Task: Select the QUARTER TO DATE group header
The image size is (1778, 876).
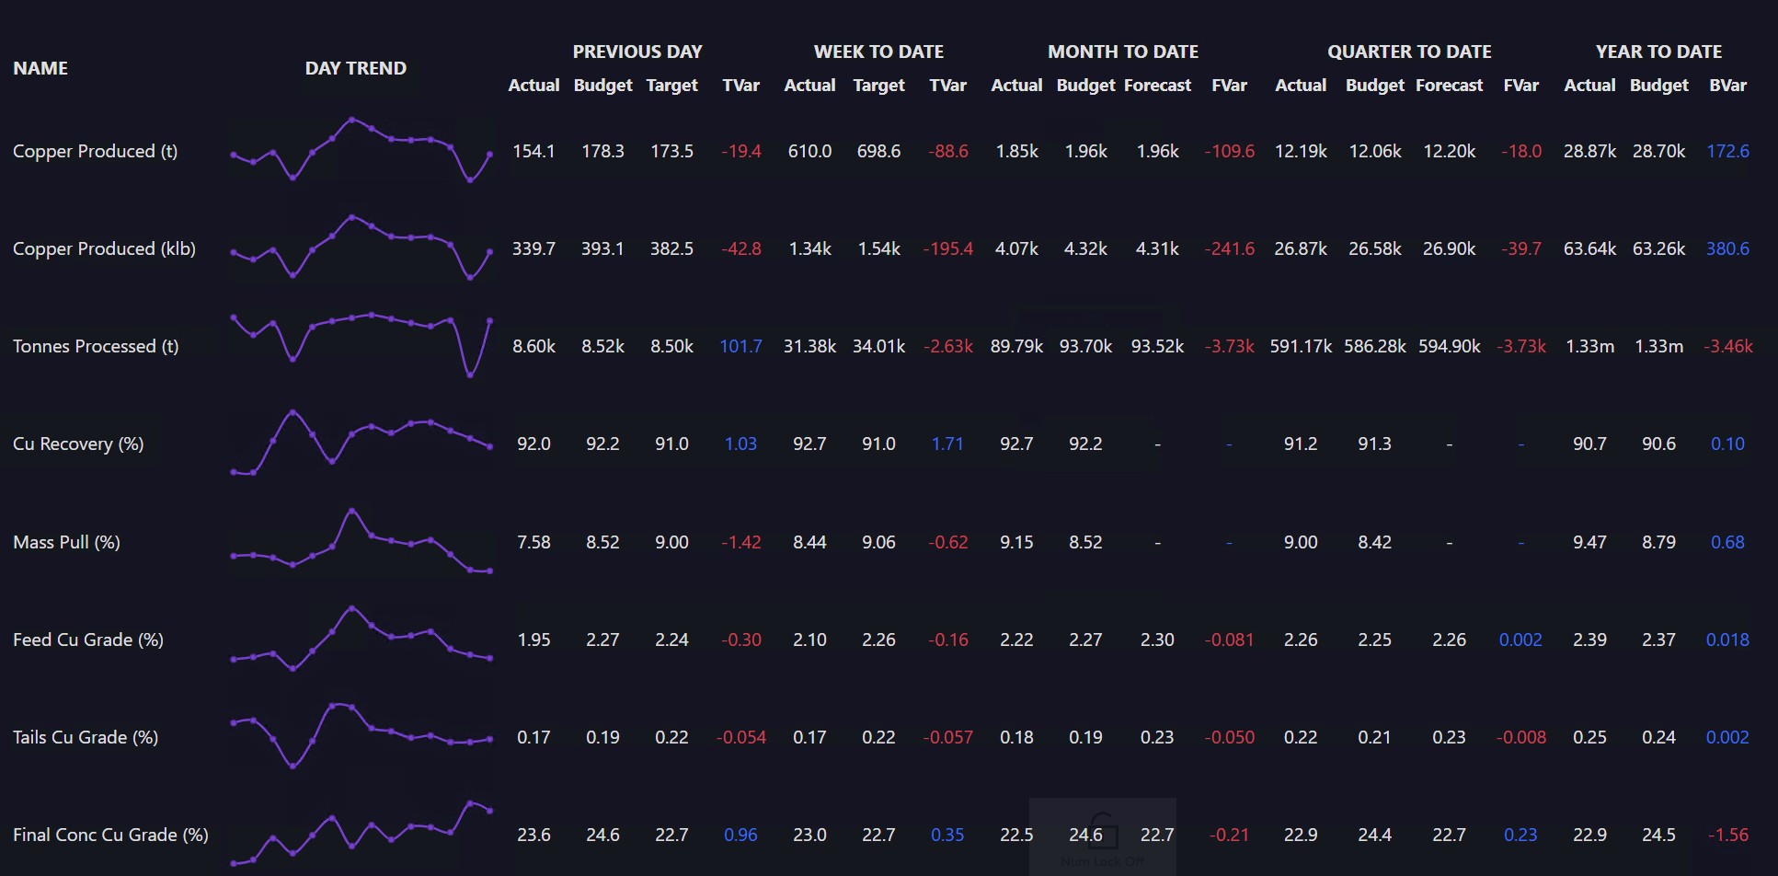Action: [x=1409, y=52]
